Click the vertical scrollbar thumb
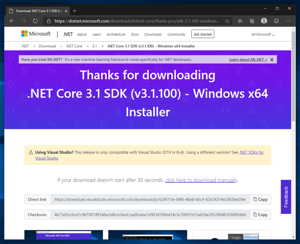Viewport: 300px width, 244px height. pos(293,76)
